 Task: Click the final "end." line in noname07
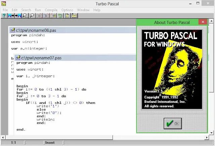coord(21,130)
